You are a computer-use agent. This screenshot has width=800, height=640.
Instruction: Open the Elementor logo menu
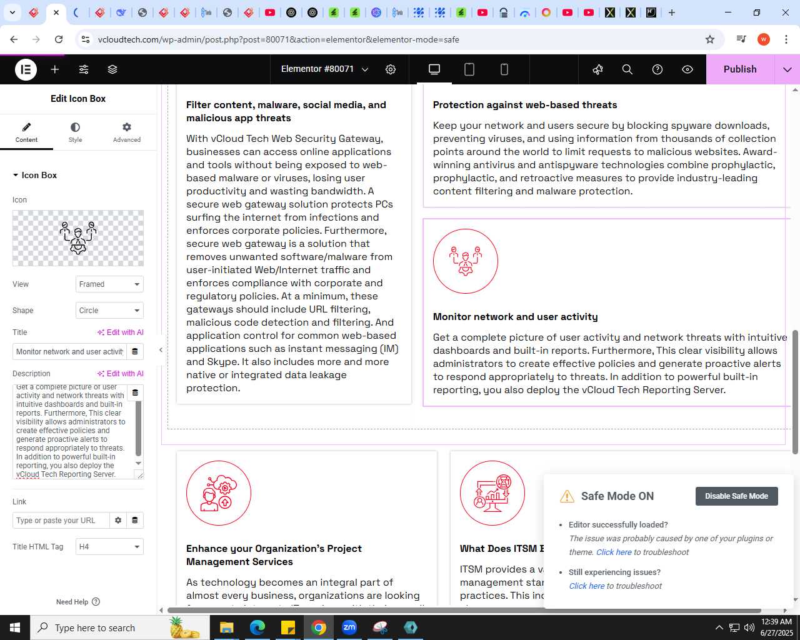[26, 69]
